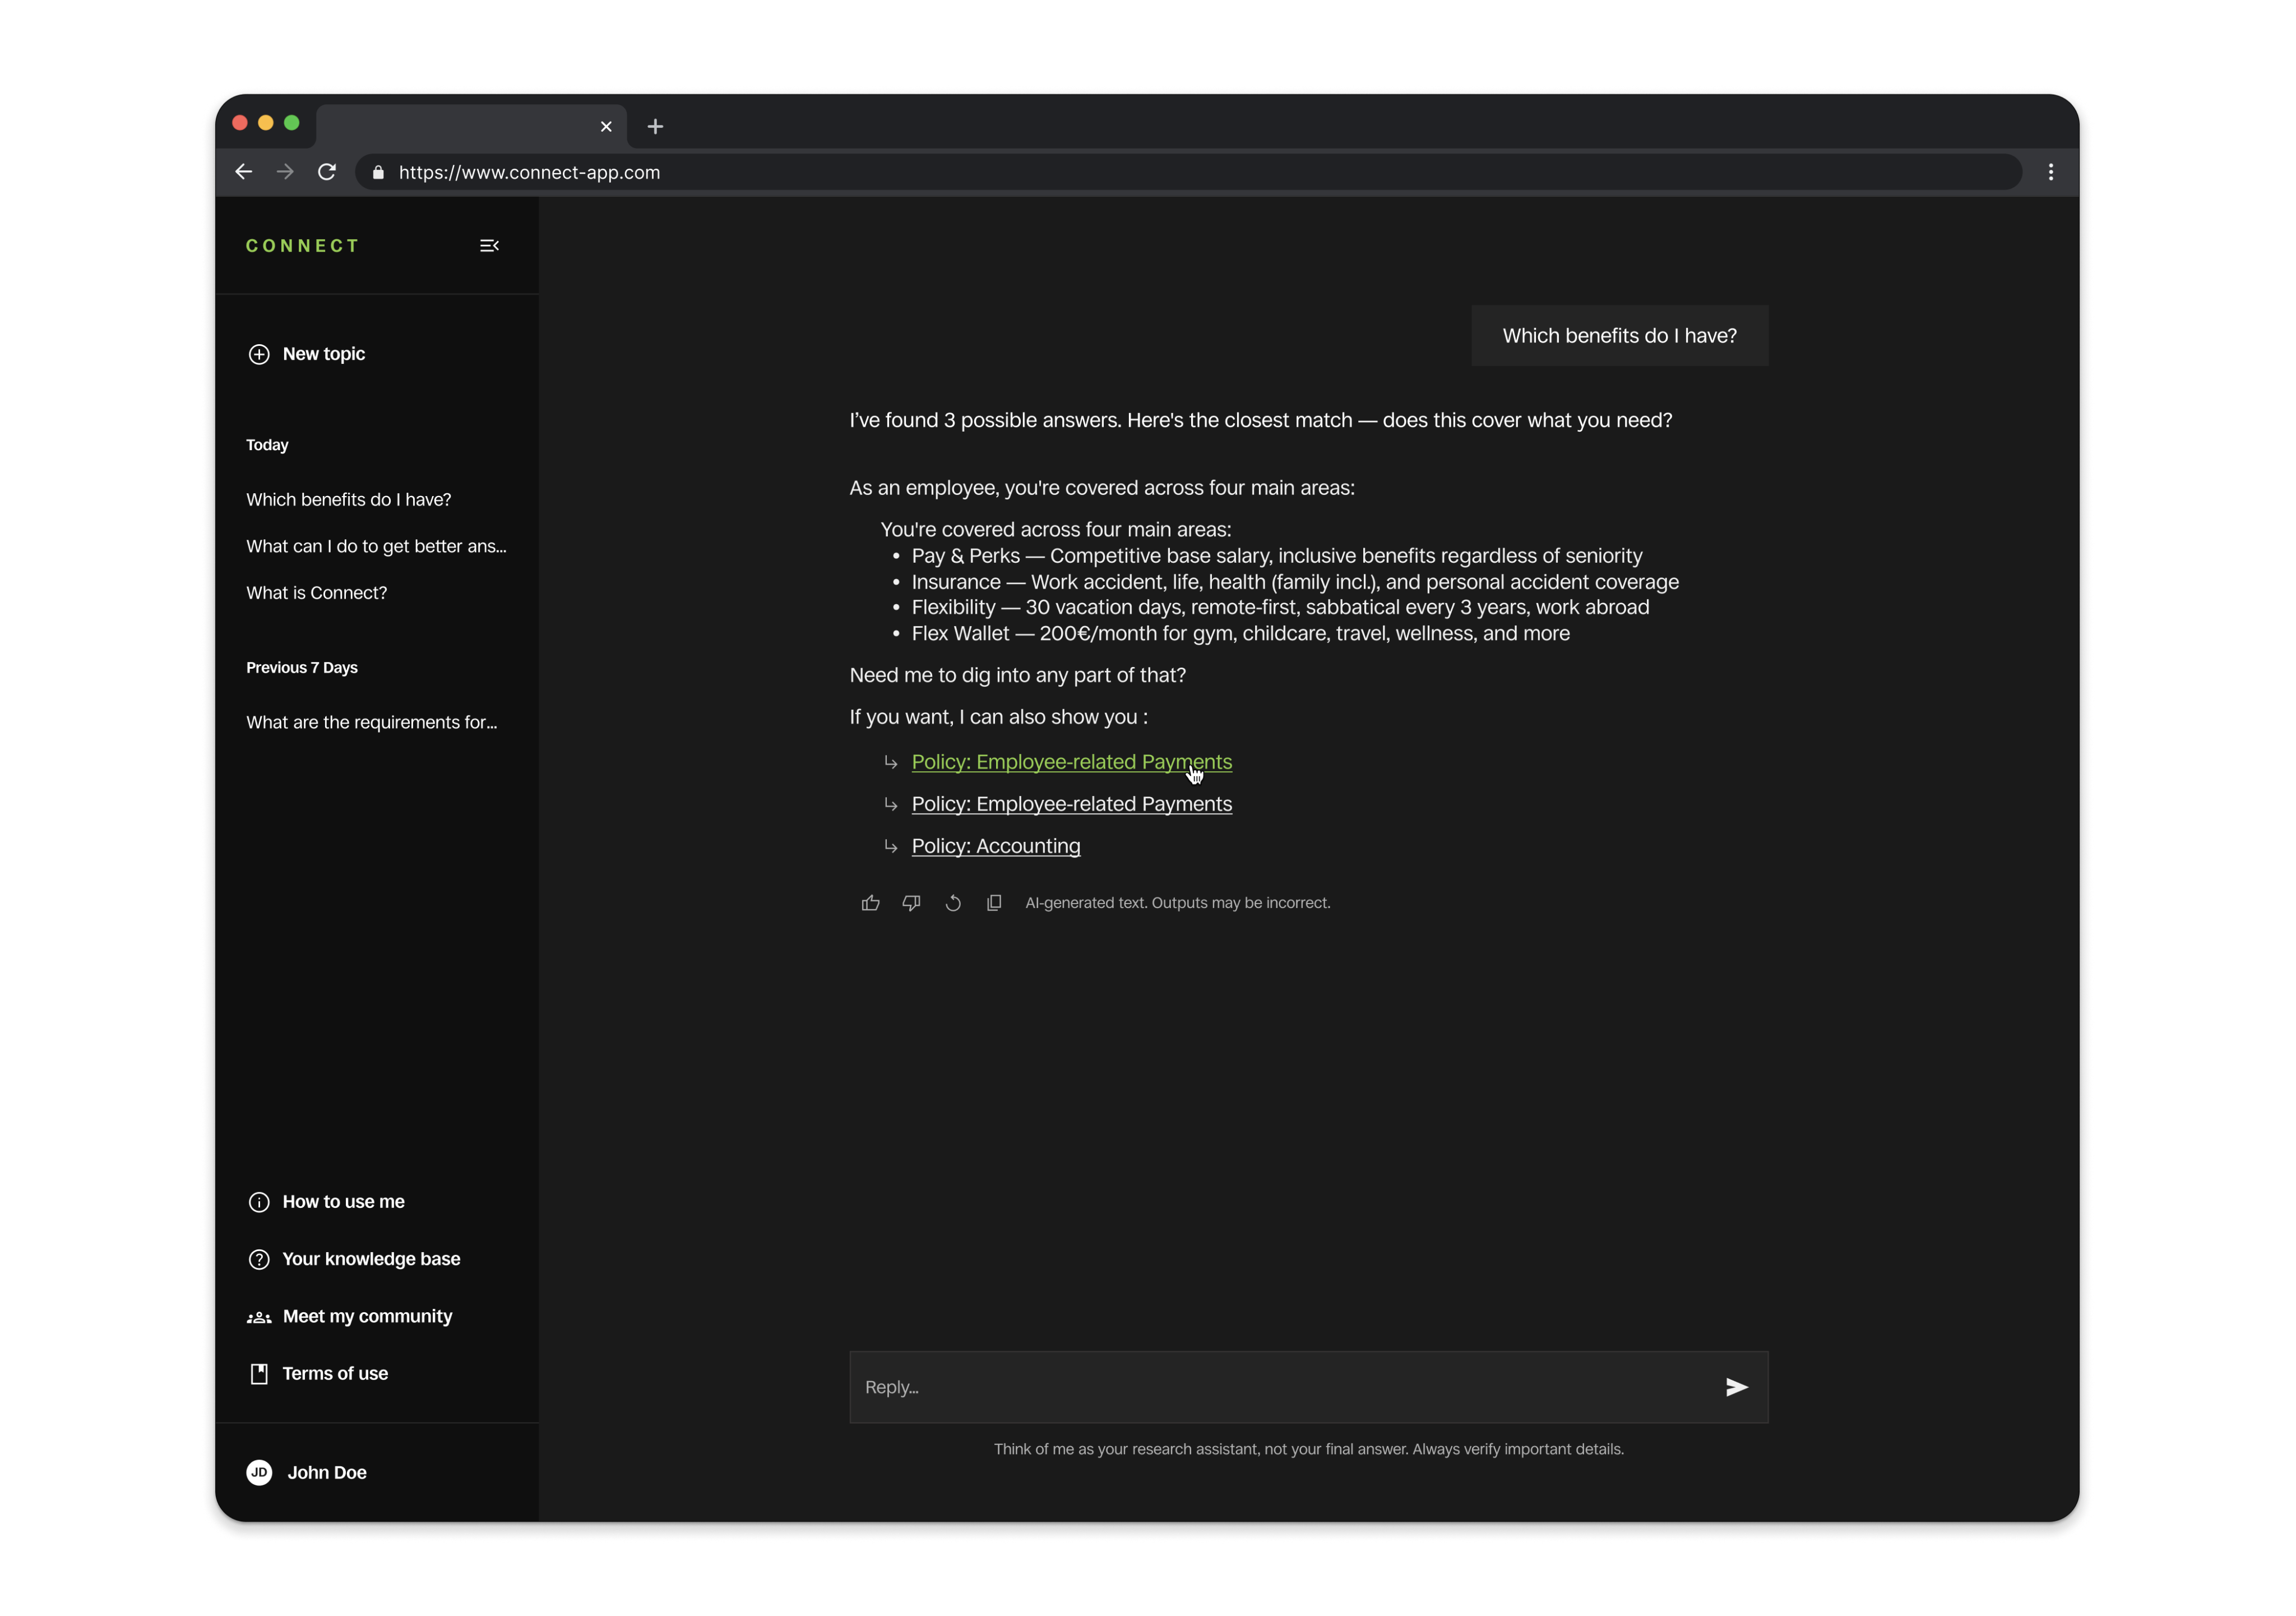Open 'Which benefits do I have?' chat
Screen dimensions: 2296x1616
[349, 500]
